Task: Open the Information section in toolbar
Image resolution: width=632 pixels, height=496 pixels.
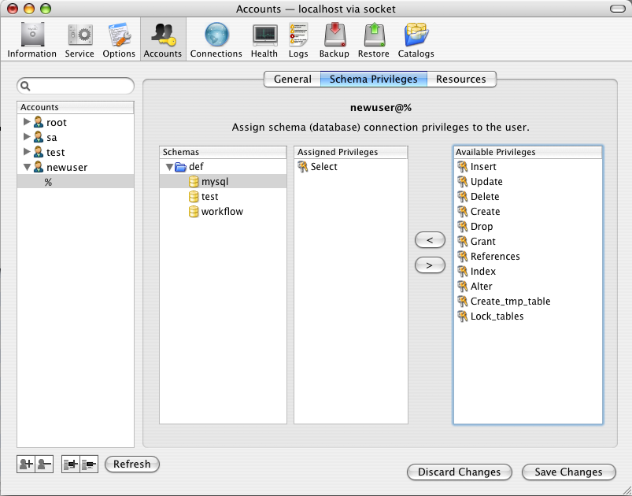Action: [x=32, y=39]
